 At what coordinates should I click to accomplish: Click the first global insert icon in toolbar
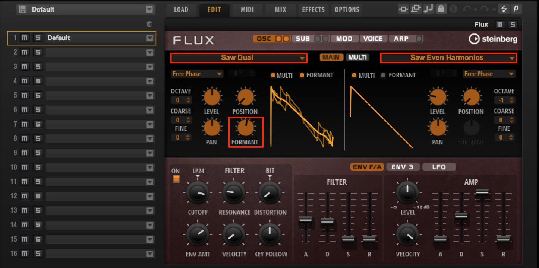[x=403, y=9]
